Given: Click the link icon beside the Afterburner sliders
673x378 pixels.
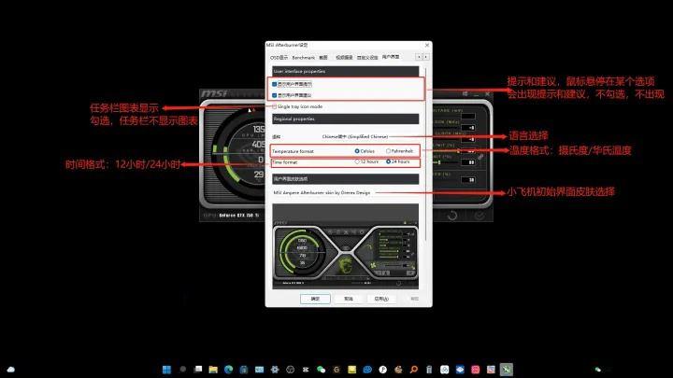Looking at the screenshot, I should click(x=480, y=158).
